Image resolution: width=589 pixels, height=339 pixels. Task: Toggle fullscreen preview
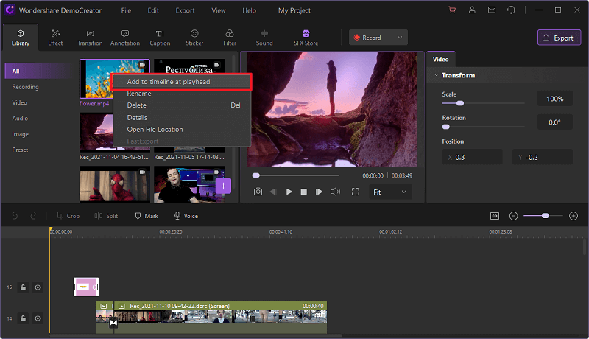click(356, 192)
